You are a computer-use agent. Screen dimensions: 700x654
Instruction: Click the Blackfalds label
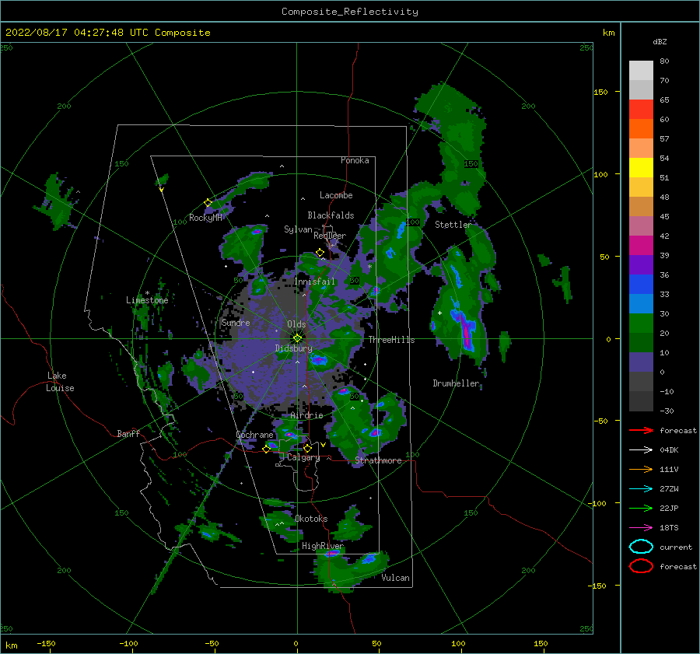point(331,215)
